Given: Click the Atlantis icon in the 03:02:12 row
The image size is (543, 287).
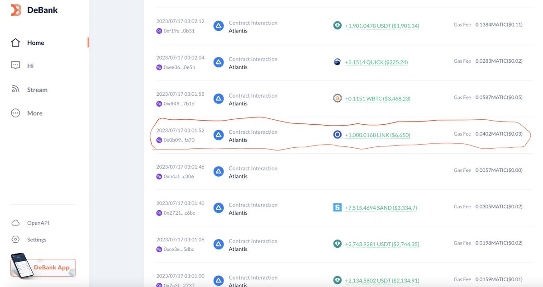Looking at the screenshot, I should coord(219,26).
